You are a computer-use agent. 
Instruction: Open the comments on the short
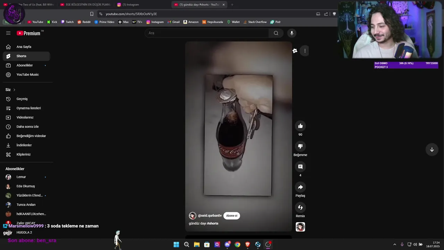point(300,167)
